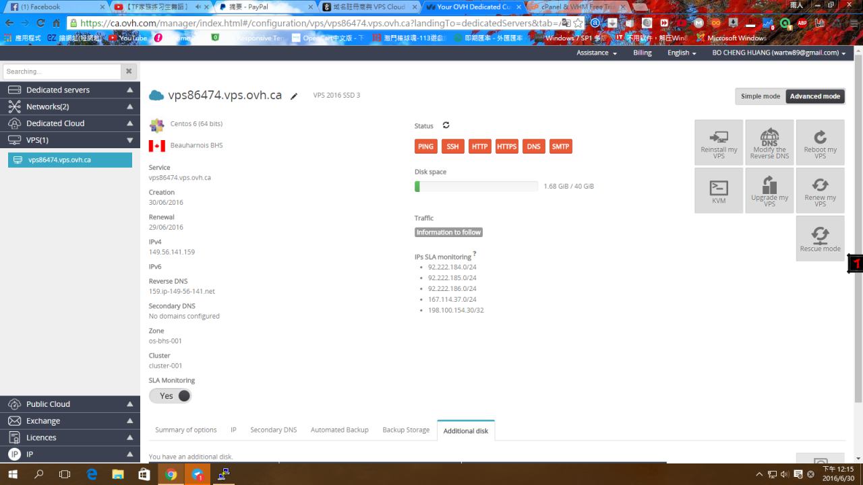Select the Additional disk tab
The height and width of the screenshot is (485, 863).
(466, 430)
